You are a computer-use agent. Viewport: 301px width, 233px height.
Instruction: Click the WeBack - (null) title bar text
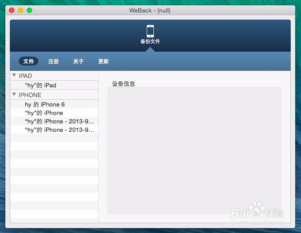(x=150, y=10)
